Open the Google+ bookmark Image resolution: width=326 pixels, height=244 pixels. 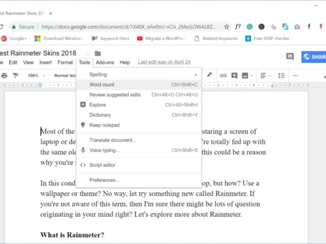coord(14,38)
